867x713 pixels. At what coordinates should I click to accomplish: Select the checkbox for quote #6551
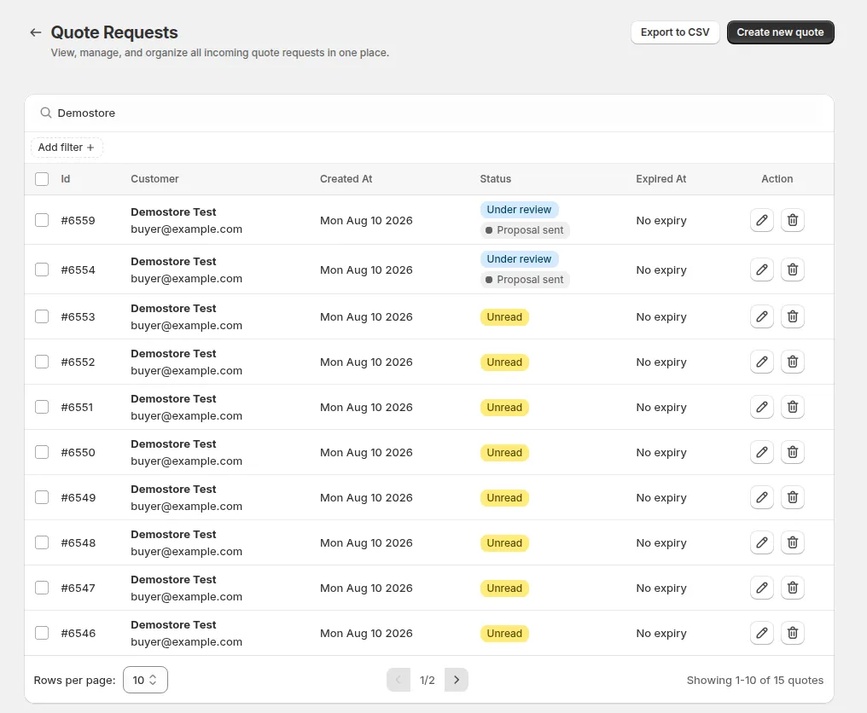(x=42, y=408)
